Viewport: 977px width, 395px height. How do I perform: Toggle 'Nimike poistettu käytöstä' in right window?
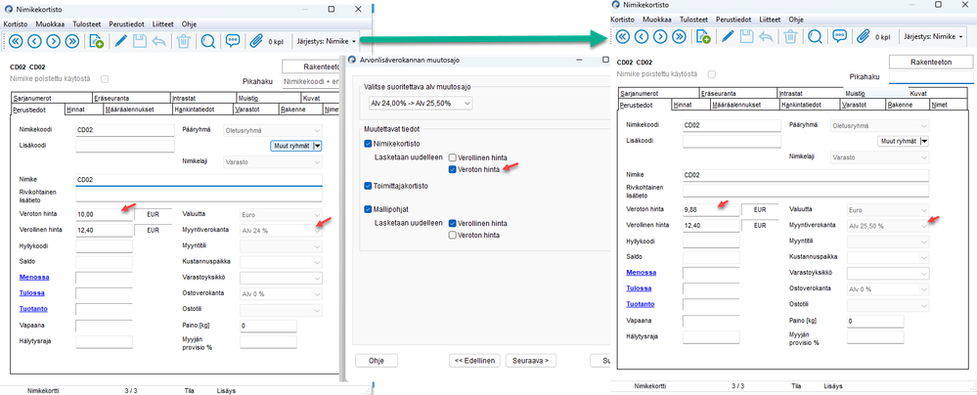(x=712, y=74)
